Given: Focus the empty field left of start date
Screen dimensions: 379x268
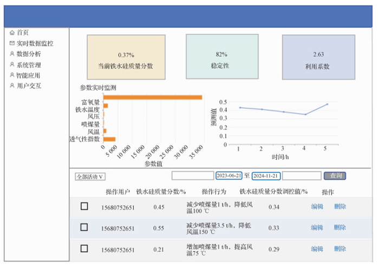Looking at the screenshot, I should (192, 176).
